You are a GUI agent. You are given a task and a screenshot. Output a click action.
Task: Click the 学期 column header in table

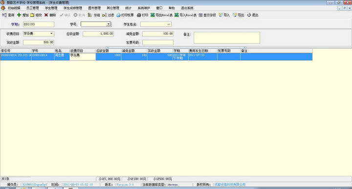(180, 51)
